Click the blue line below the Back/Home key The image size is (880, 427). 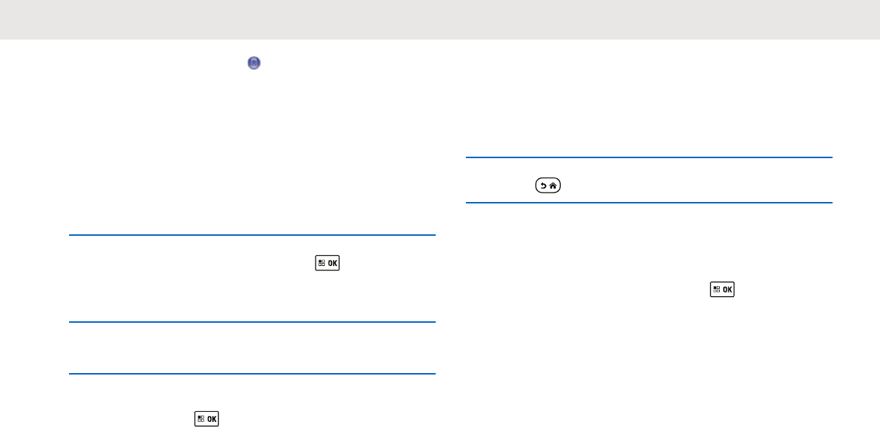click(x=649, y=203)
